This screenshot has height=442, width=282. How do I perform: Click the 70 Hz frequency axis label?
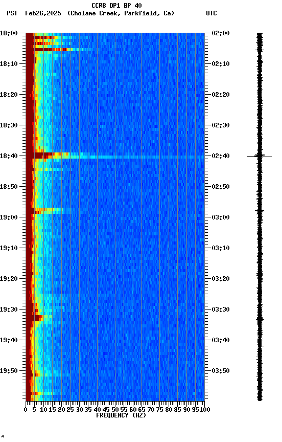[x=151, y=410]
